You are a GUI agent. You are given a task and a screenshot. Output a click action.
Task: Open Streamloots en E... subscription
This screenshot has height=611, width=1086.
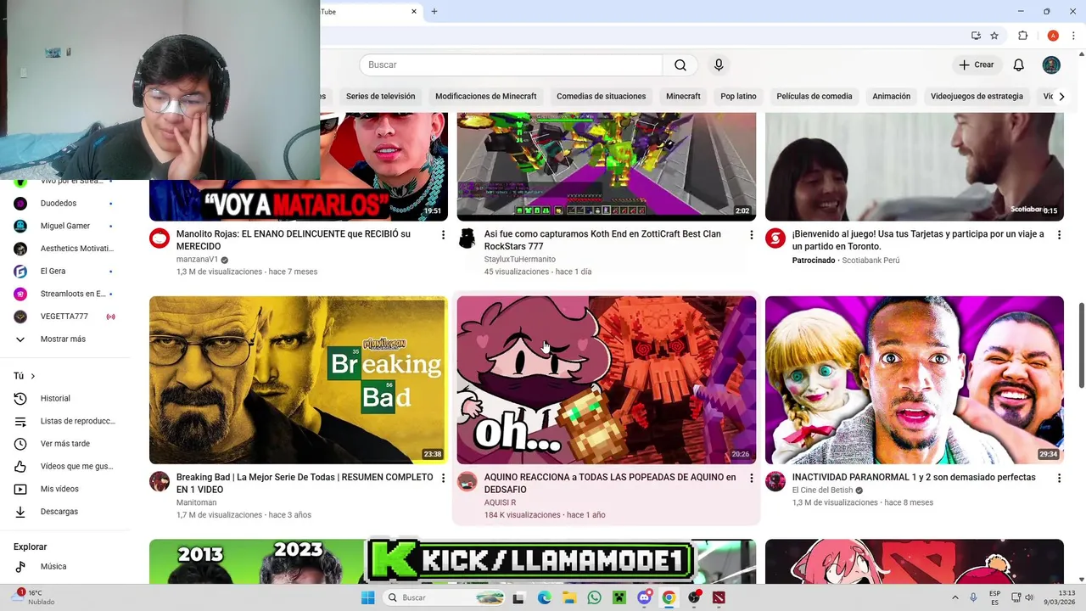click(x=64, y=294)
